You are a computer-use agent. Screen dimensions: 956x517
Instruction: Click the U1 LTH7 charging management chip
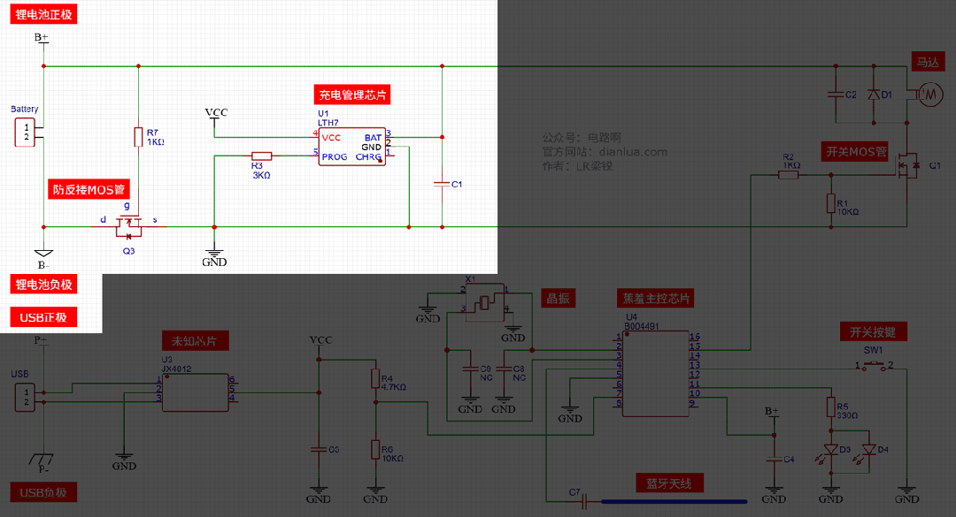(x=352, y=146)
